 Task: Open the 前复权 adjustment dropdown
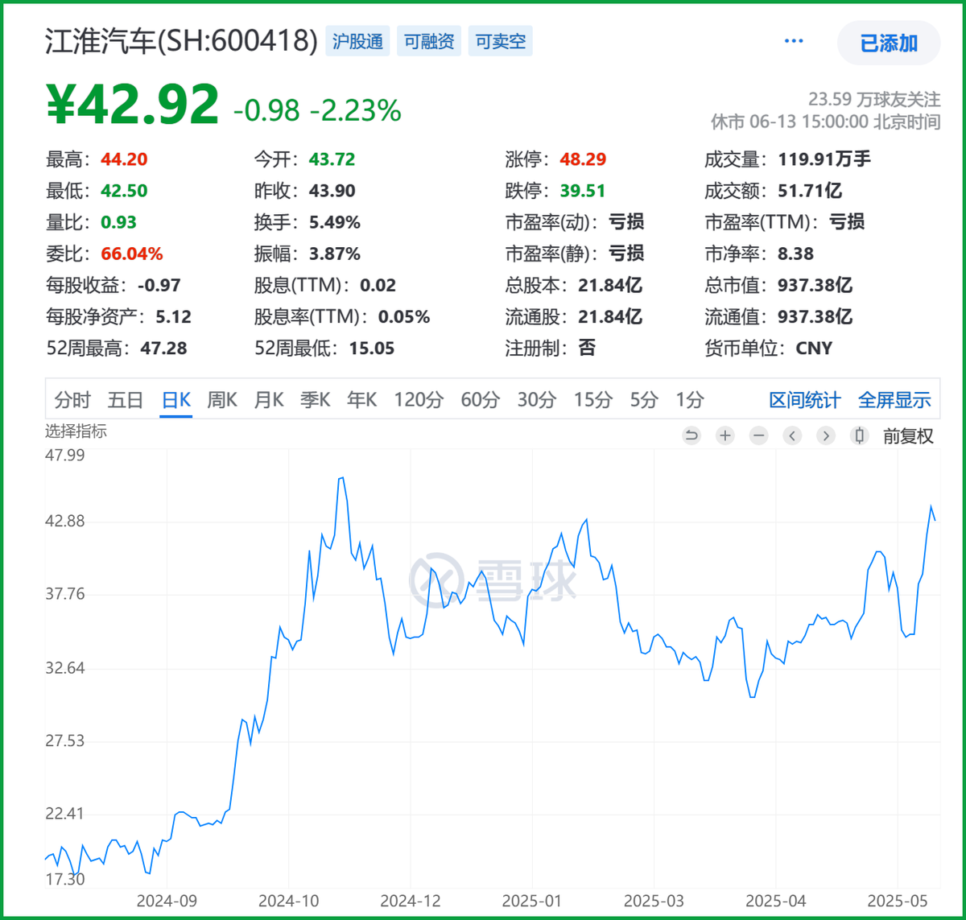[x=908, y=436]
